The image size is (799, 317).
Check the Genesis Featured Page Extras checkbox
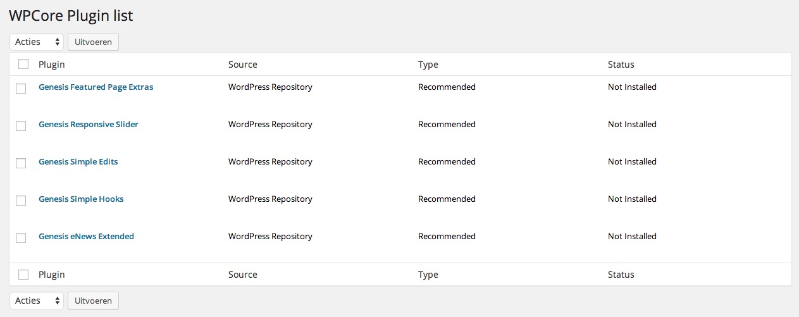21,89
